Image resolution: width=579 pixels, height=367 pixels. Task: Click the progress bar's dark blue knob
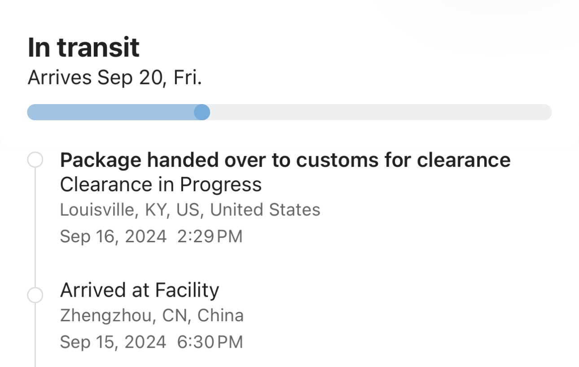202,112
